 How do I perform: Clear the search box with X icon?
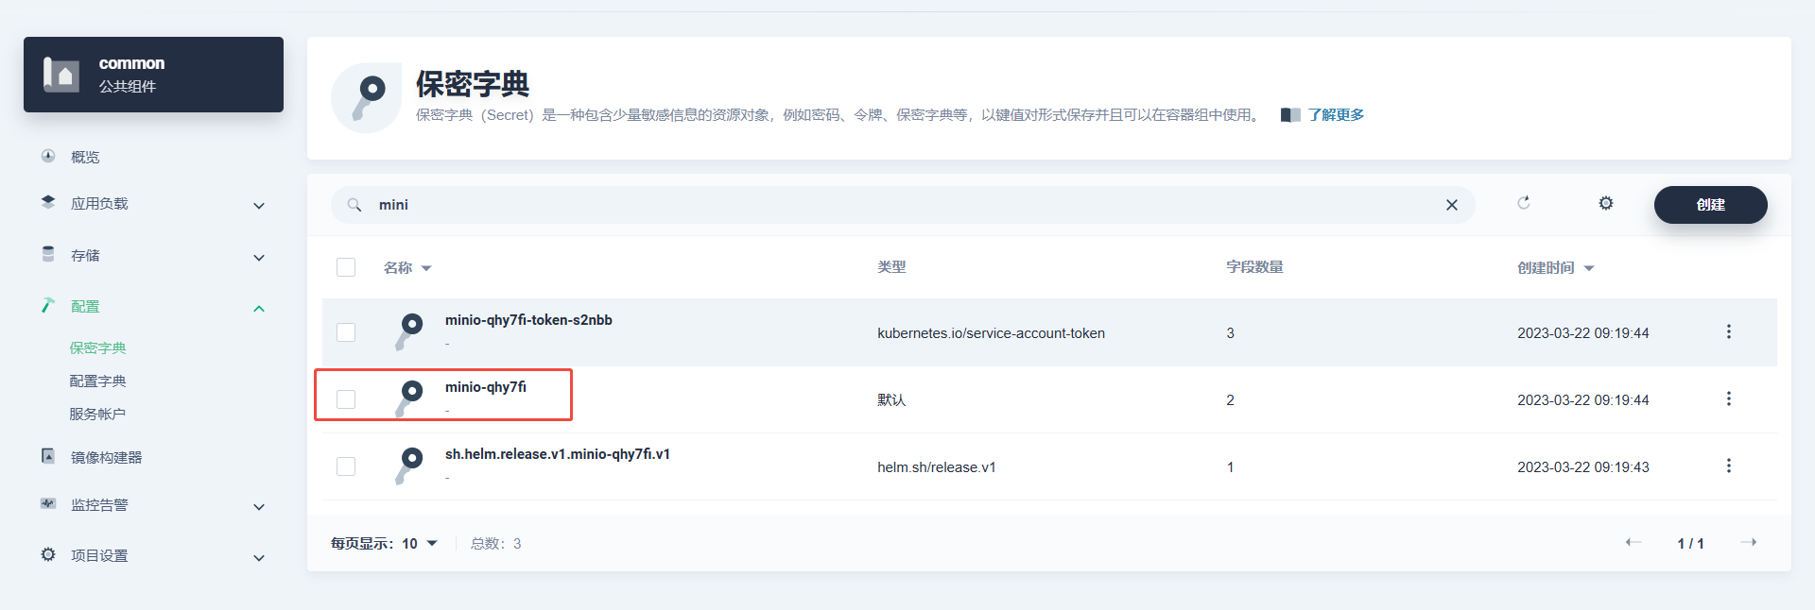coord(1451,205)
